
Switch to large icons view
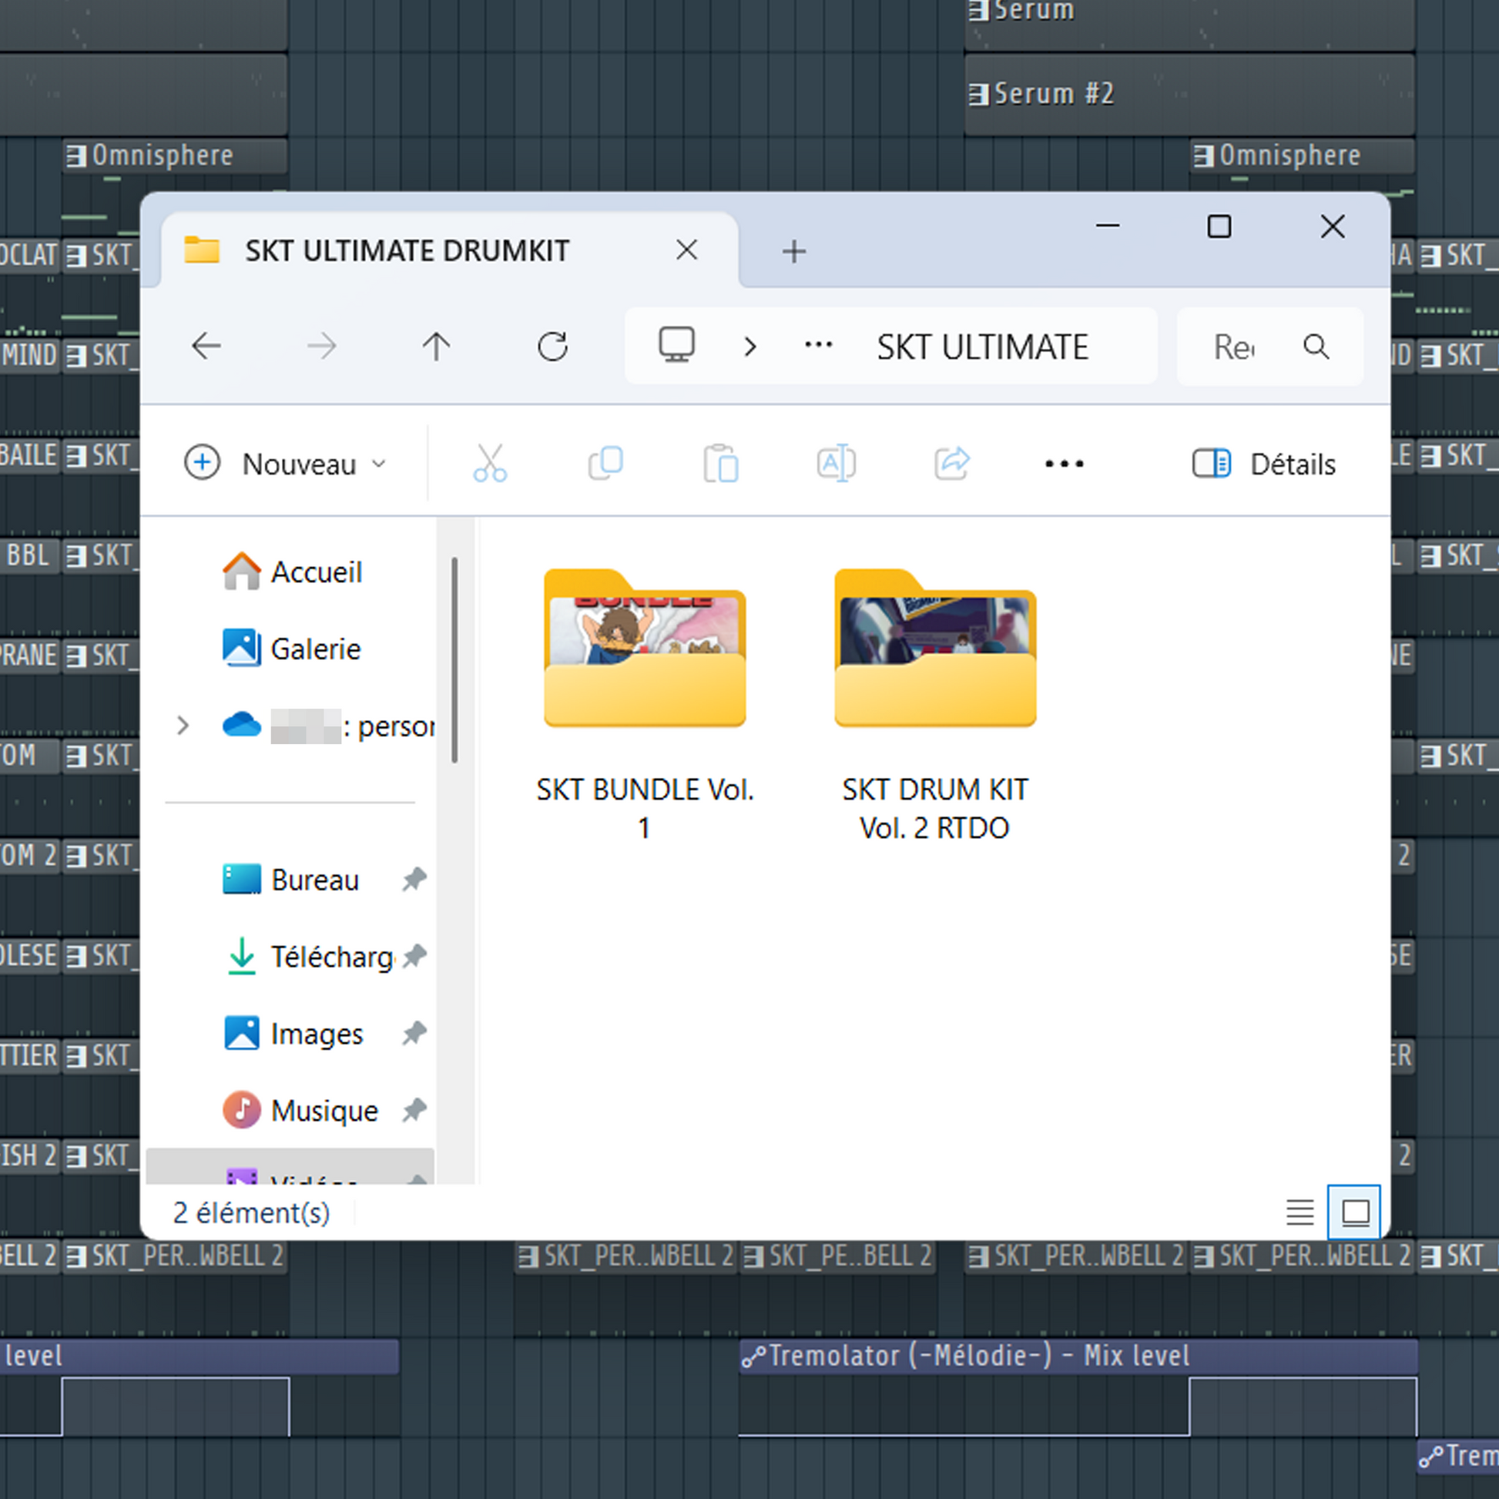[1355, 1212]
